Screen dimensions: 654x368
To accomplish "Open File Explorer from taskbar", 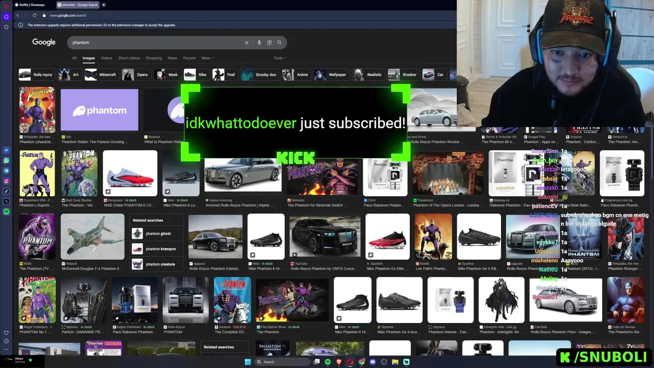I will click(x=395, y=362).
